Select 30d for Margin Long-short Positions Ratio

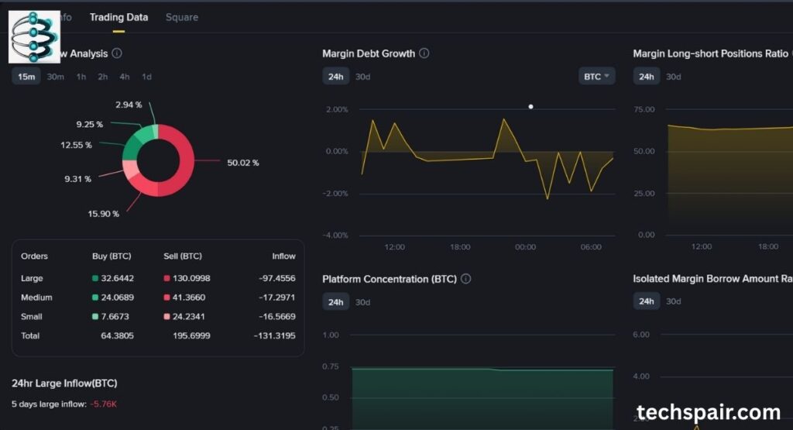click(674, 77)
